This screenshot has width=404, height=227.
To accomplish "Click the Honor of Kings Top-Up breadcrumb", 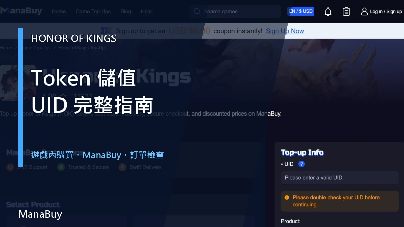I will (81, 48).
